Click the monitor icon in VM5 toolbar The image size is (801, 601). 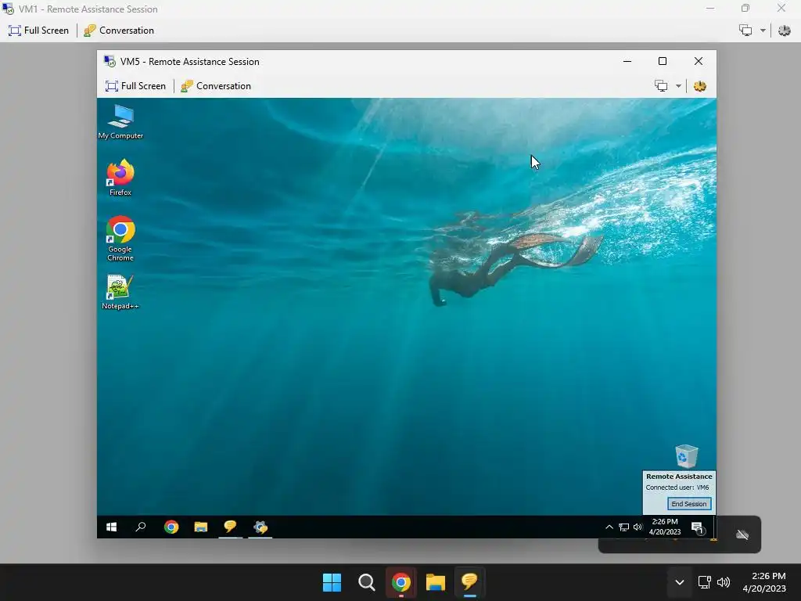[x=661, y=86]
